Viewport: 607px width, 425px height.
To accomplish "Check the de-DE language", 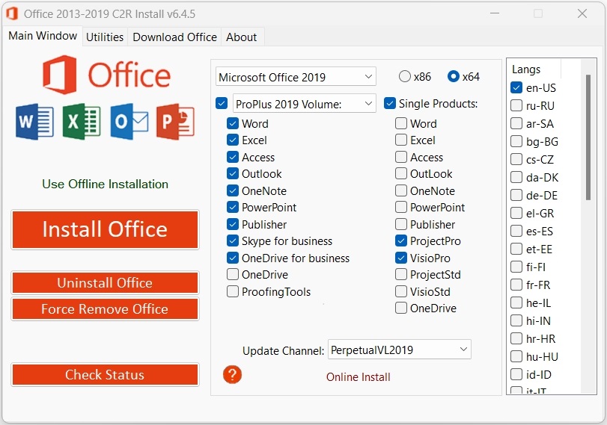I will click(516, 195).
